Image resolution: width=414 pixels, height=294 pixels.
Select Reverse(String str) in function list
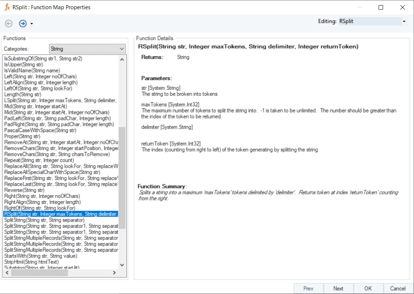[x=24, y=190]
